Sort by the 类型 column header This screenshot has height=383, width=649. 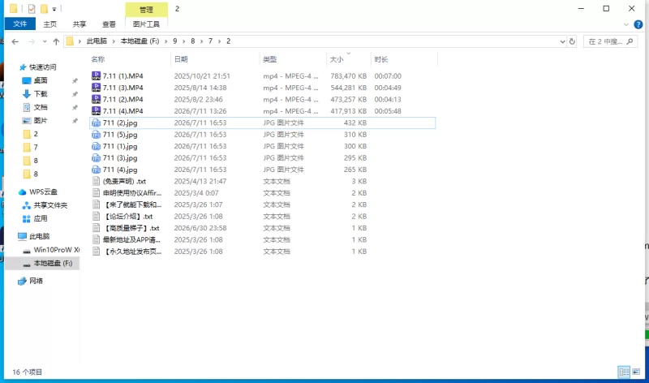(x=270, y=59)
